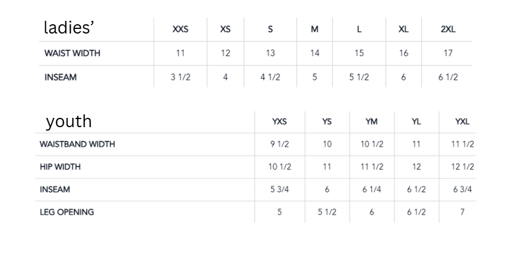Image resolution: width=508 pixels, height=267 pixels.
Task: Click the WAISTBAND WIDTH row label
Action: pos(77,144)
